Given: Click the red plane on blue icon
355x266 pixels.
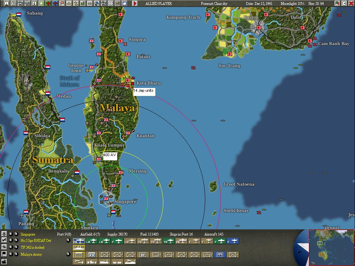Looking at the screenshot, I should 55,3.
